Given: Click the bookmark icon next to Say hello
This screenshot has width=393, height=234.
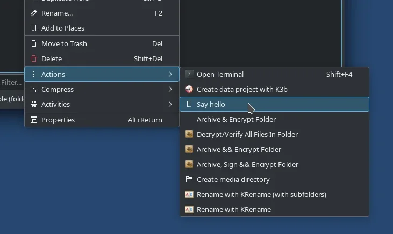Looking at the screenshot, I should click(x=189, y=104).
